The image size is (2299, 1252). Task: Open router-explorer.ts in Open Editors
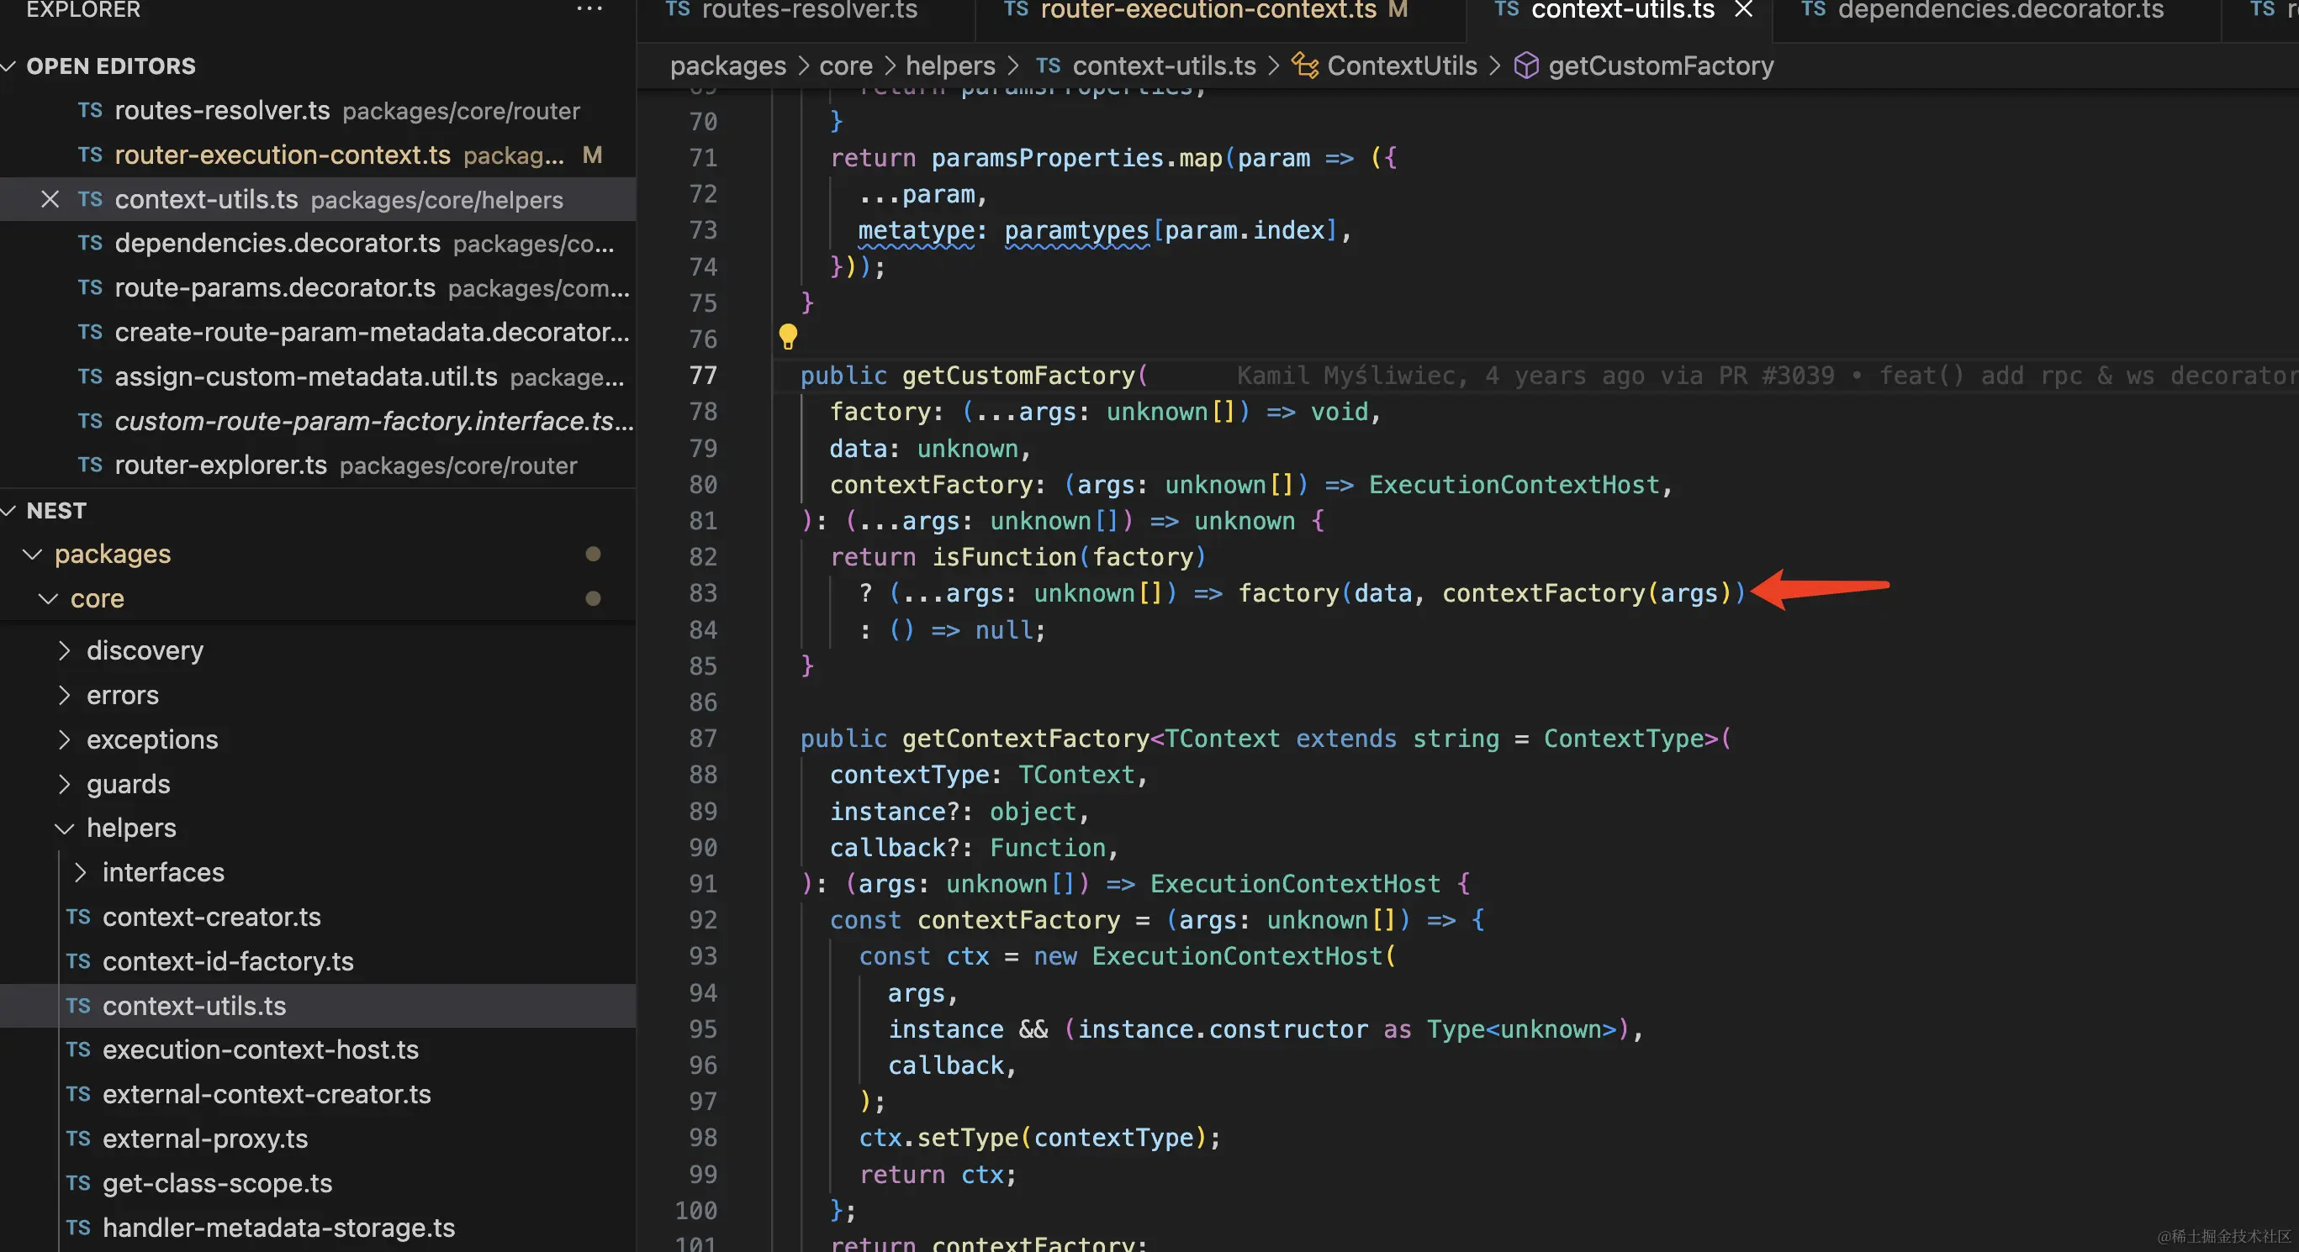[220, 465]
